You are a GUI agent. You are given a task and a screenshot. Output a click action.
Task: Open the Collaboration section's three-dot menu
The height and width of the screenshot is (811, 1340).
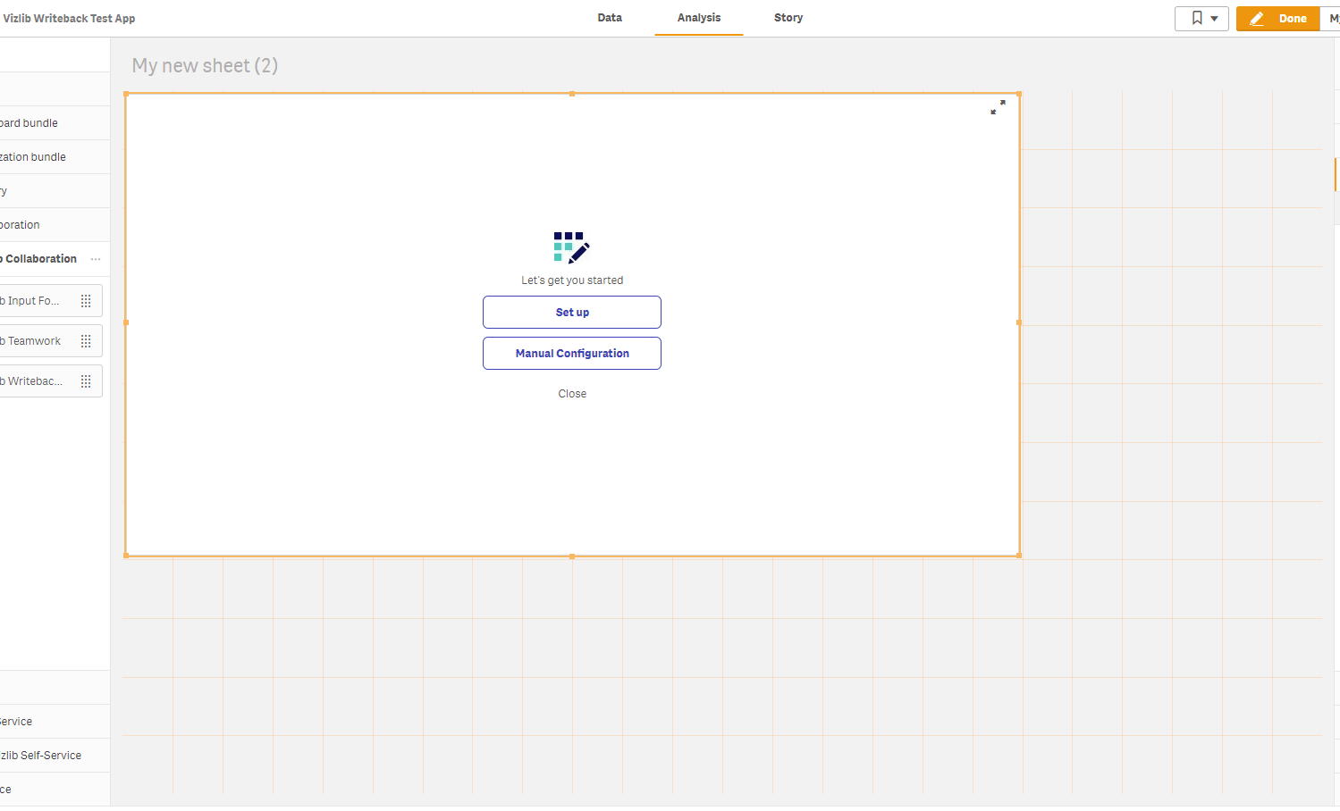[x=96, y=259]
